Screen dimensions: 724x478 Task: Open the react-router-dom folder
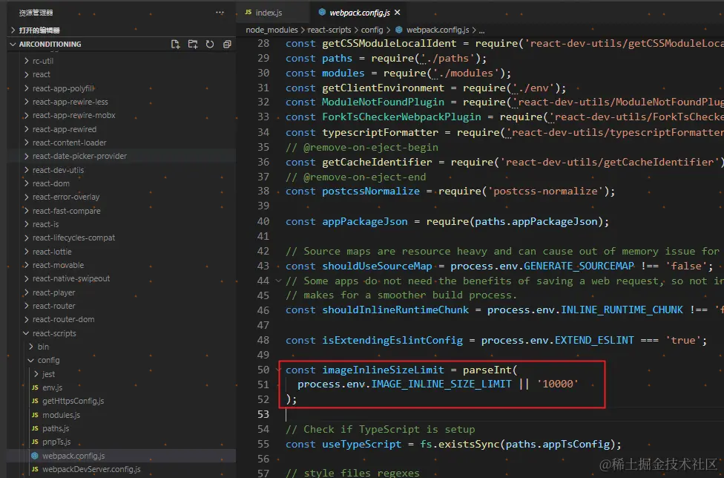coord(63,319)
